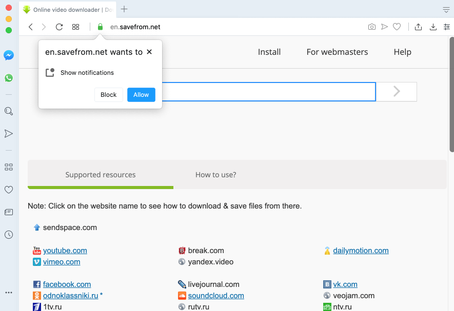
Task: Open search from the sidebar magnifier icon
Action: click(9, 111)
